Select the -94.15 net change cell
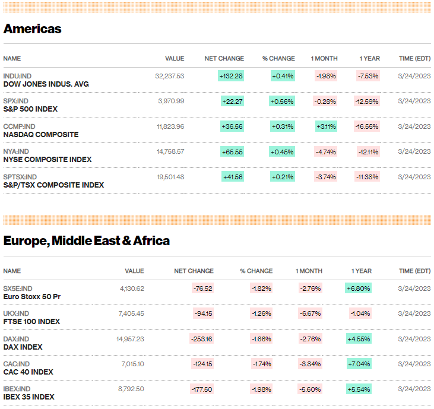 [204, 313]
